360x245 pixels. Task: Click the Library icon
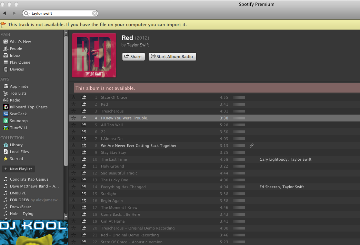[x=6, y=145]
